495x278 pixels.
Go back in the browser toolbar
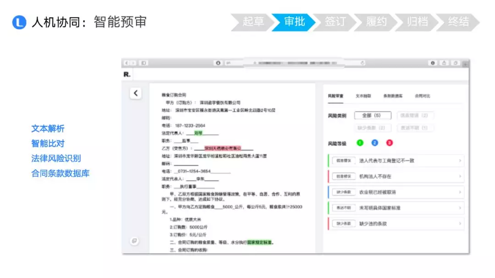(x=127, y=63)
